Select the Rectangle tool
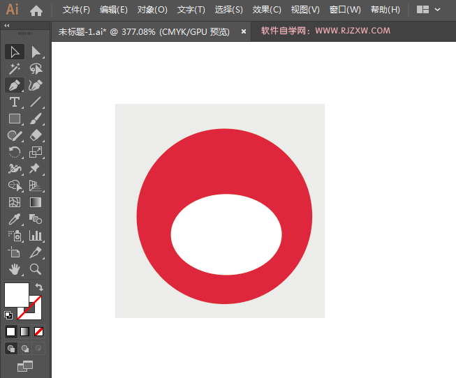Image resolution: width=456 pixels, height=378 pixels. [15, 119]
